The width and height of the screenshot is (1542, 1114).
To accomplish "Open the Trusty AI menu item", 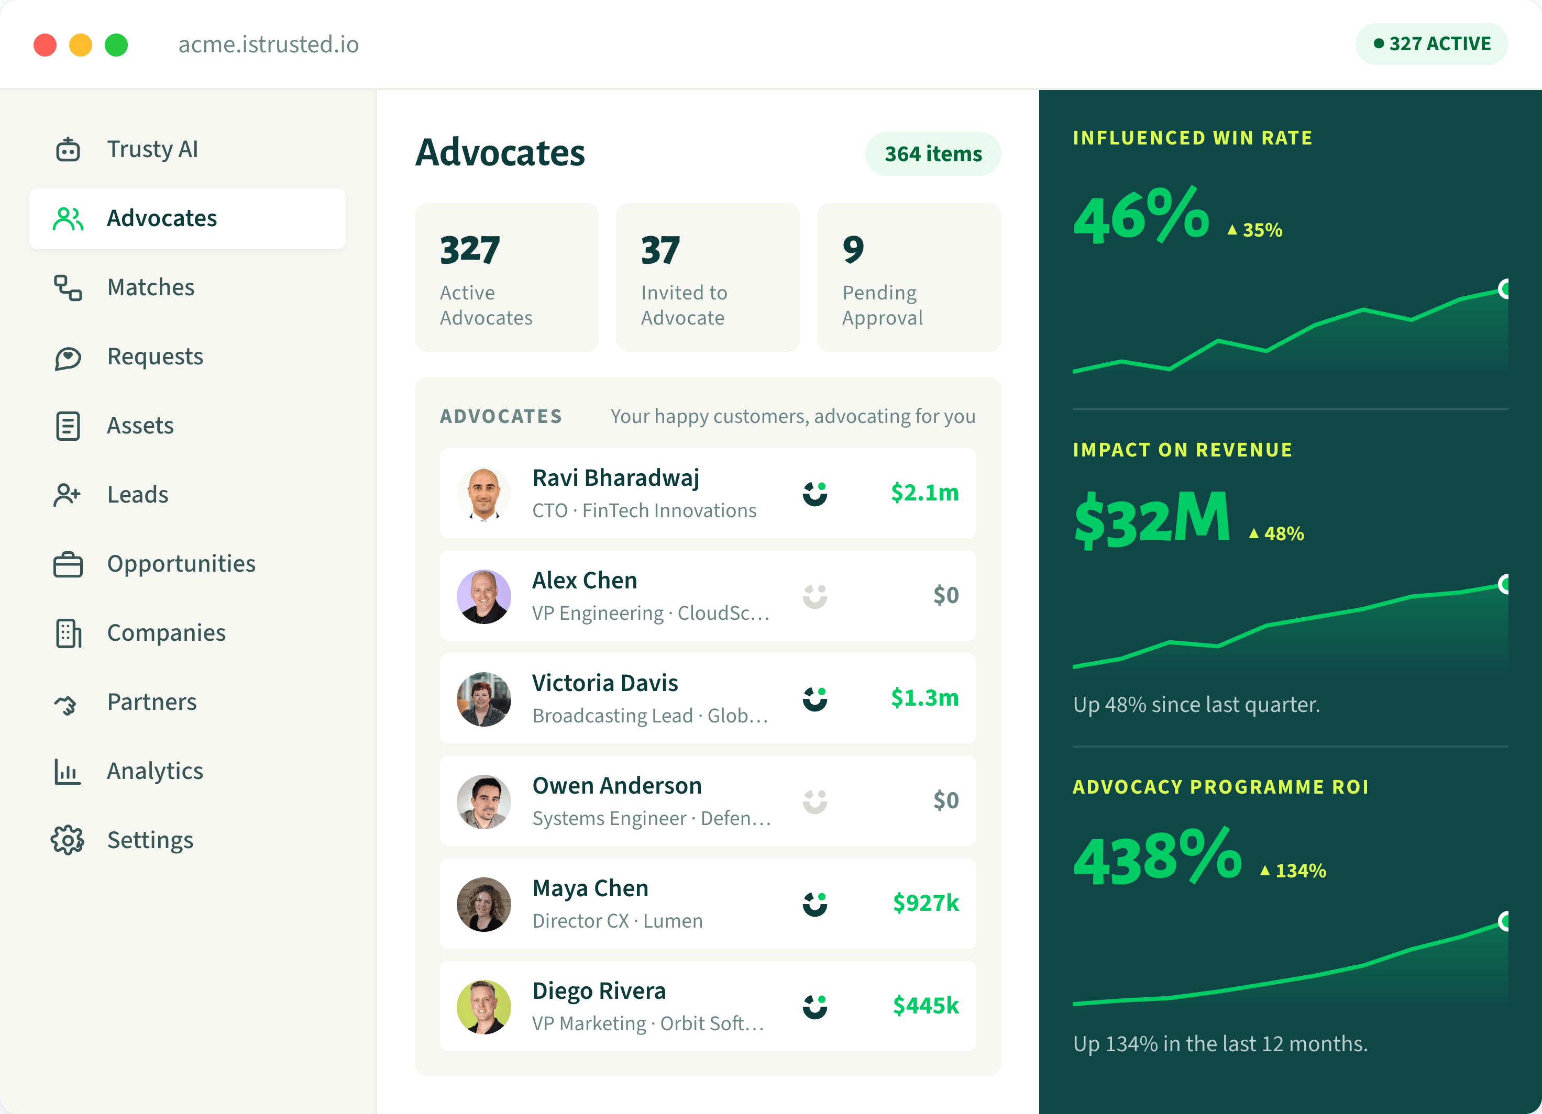I will (188, 150).
